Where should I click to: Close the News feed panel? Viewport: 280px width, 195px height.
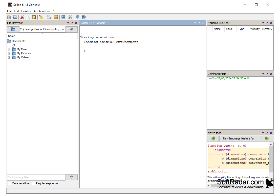pyautogui.click(x=271, y=133)
